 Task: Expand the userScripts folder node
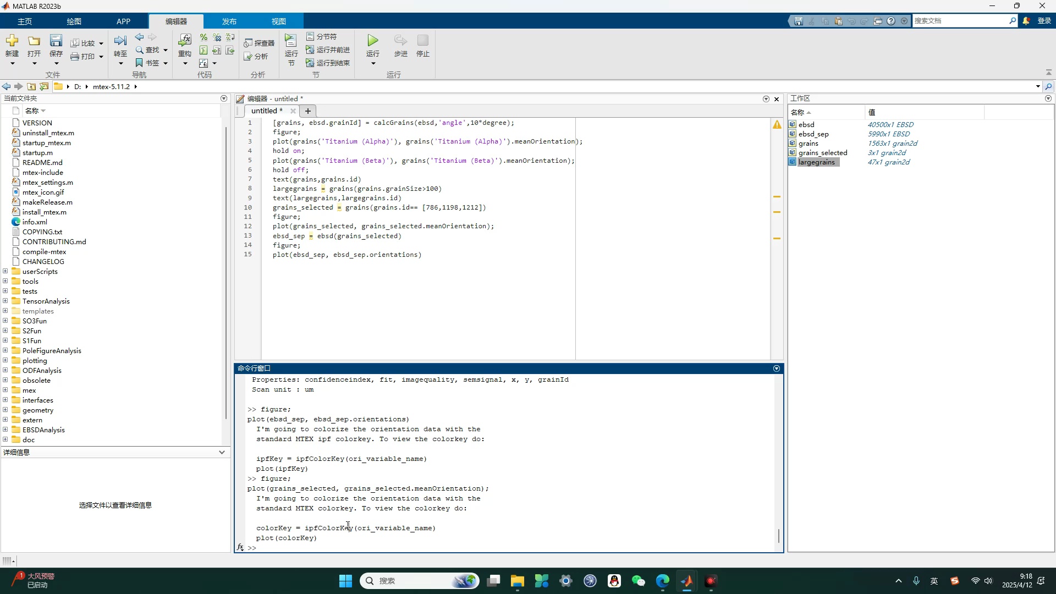tap(5, 271)
